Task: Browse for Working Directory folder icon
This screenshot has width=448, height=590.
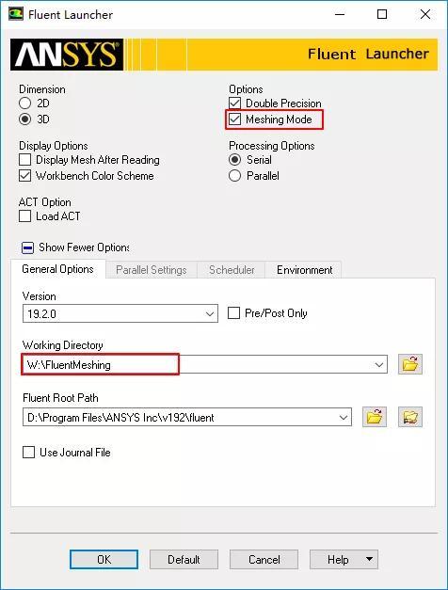Action: pos(410,364)
